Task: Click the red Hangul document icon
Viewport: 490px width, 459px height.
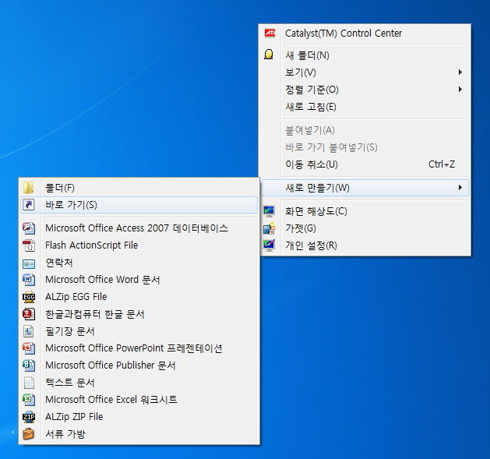Action: pyautogui.click(x=29, y=314)
